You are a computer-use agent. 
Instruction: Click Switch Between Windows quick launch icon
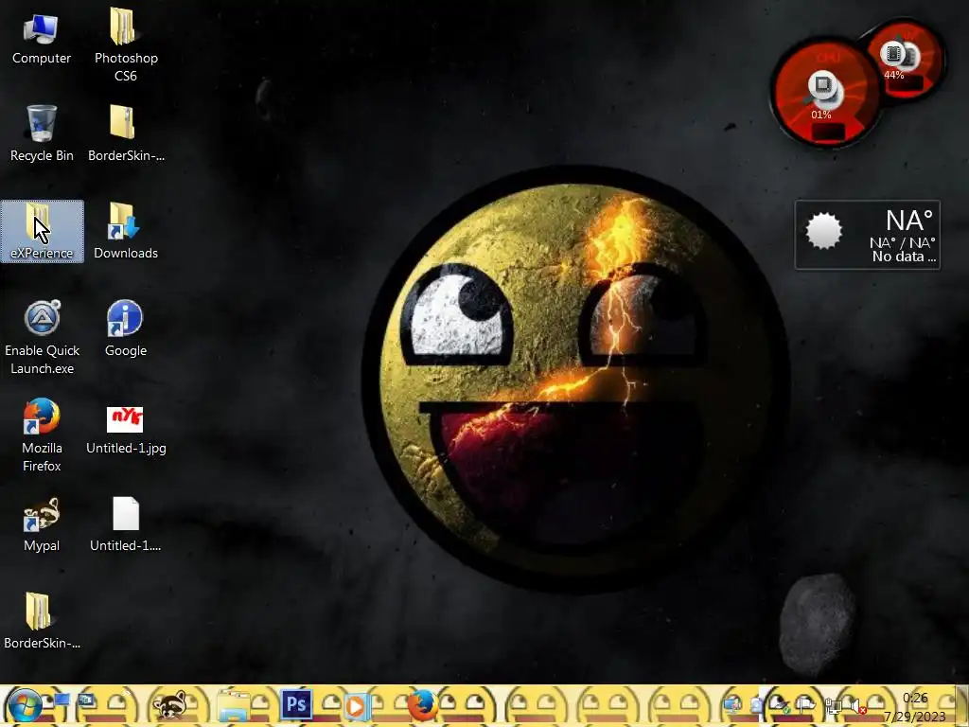[x=86, y=700]
